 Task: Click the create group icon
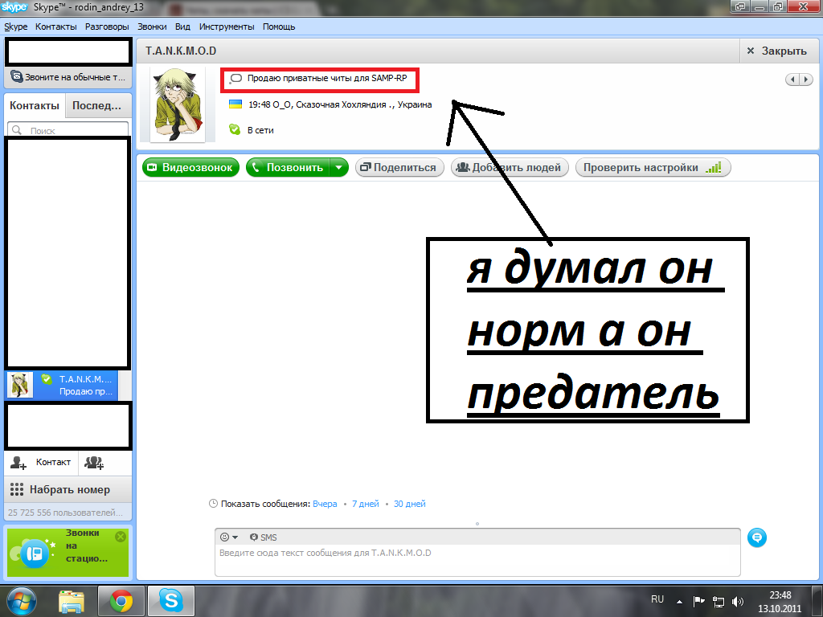[94, 463]
